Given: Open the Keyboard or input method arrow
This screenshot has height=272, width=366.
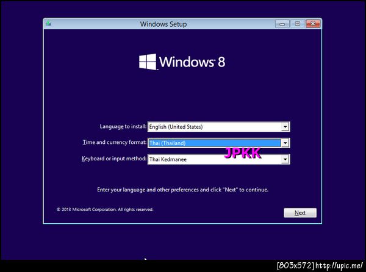Looking at the screenshot, I should click(285, 159).
